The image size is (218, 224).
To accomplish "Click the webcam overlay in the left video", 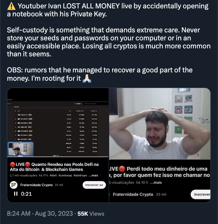I will click(21, 149).
